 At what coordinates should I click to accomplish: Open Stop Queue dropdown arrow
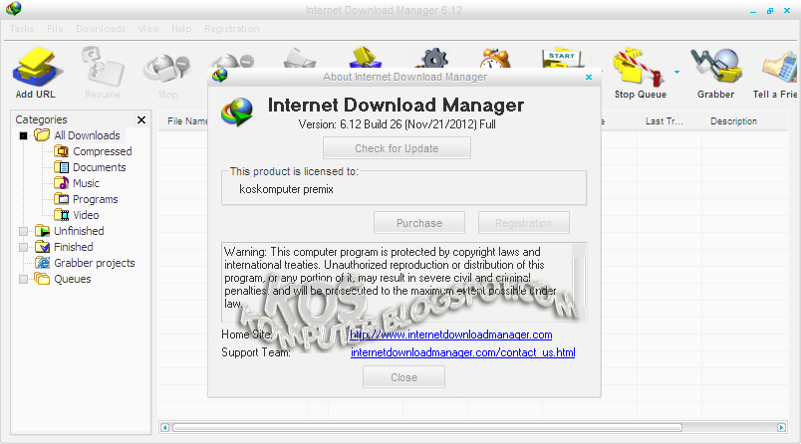tap(676, 72)
